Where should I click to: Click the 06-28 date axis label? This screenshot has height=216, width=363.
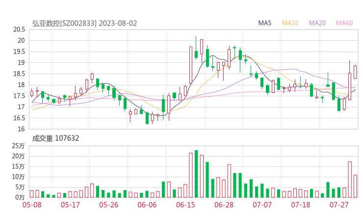coord(224,205)
